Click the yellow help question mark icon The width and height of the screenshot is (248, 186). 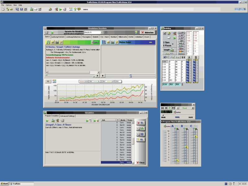pos(136,33)
